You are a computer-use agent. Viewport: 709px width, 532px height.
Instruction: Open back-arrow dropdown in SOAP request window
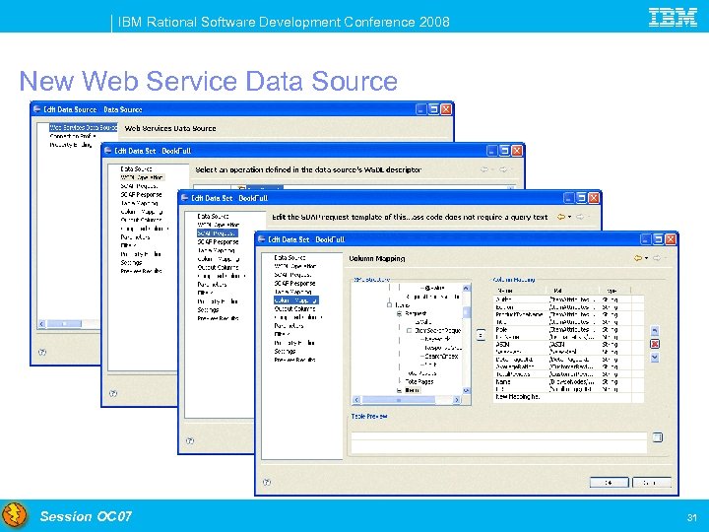pyautogui.click(x=569, y=217)
